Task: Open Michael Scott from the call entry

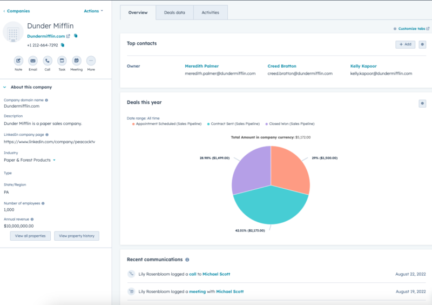Action: click(x=217, y=274)
